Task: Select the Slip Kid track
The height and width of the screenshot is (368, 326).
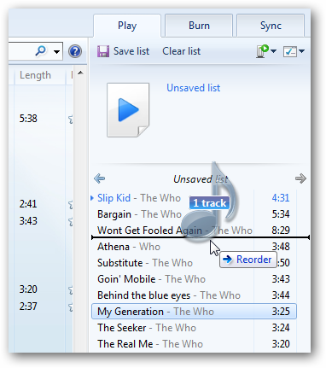Action: coord(194,198)
